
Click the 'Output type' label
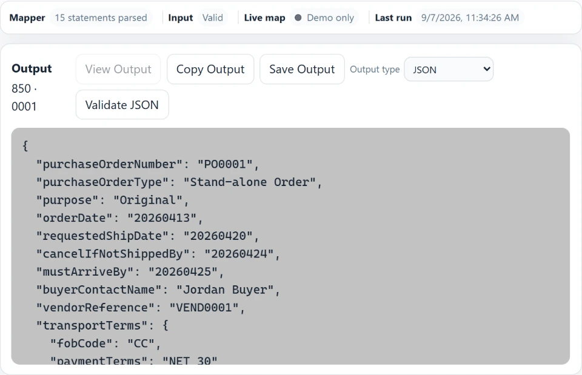(375, 69)
